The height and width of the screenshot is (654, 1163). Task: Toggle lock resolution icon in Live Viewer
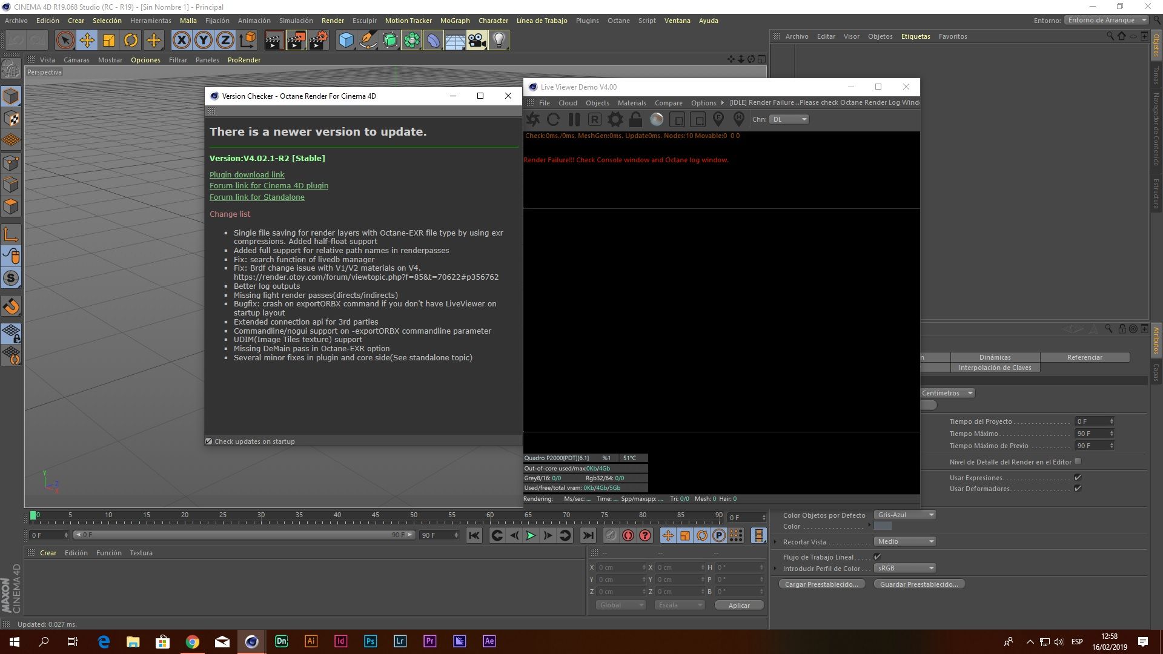636,119
